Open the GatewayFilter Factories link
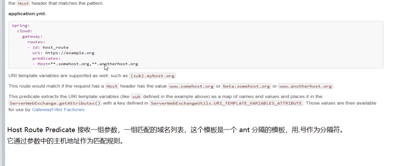404x166 pixels. (x=58, y=110)
